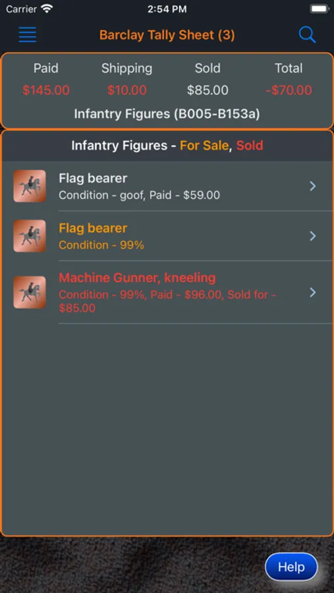Expand the orange Flag bearer chevron
The width and height of the screenshot is (334, 593).
[x=312, y=236]
